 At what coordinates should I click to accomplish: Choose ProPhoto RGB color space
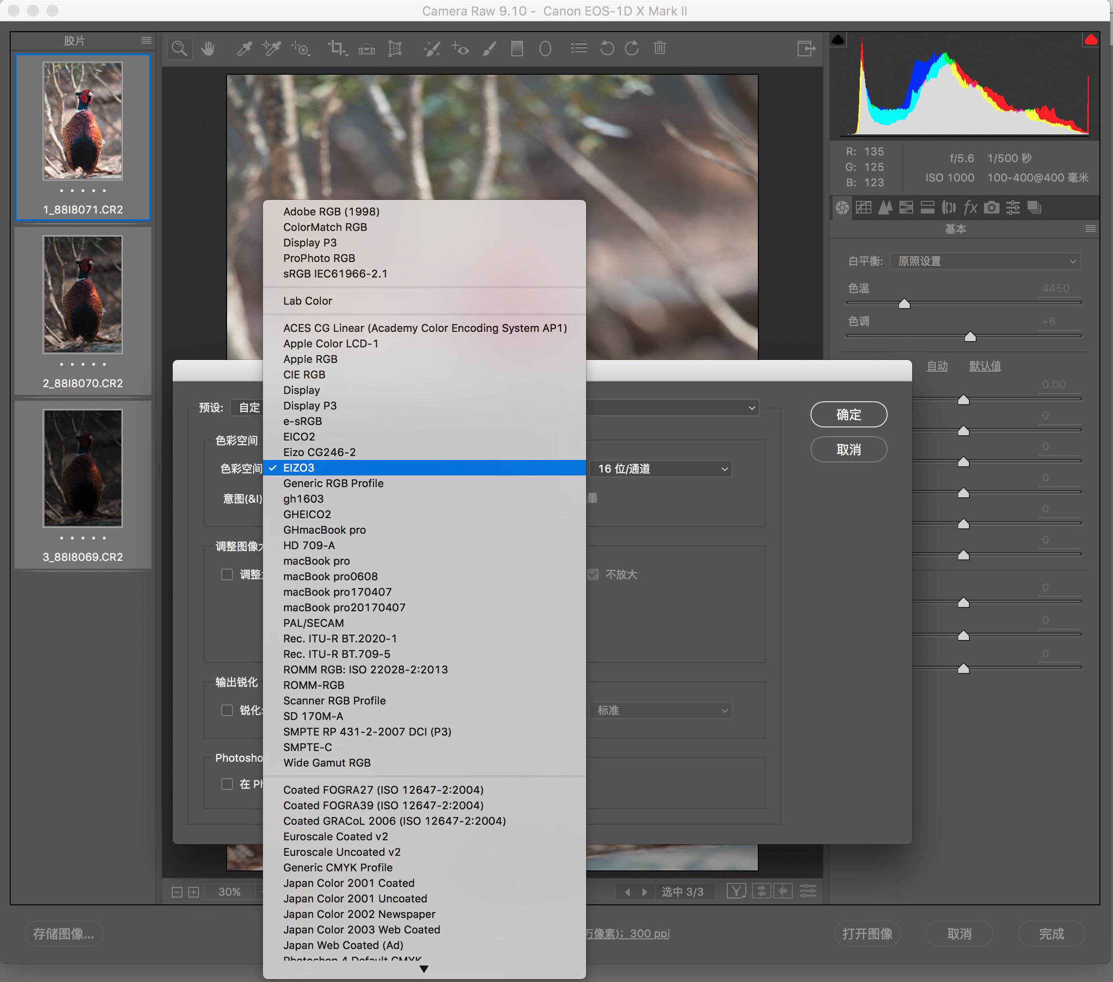tap(424, 258)
